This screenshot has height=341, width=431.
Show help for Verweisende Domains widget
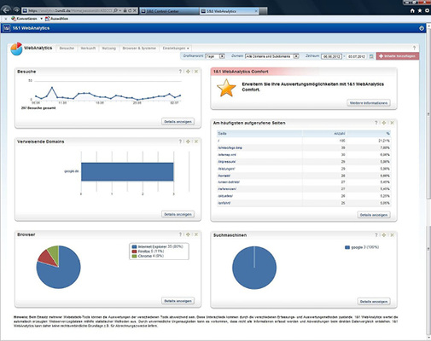click(180, 142)
